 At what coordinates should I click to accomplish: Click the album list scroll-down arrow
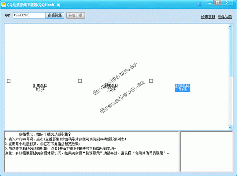coord(230,127)
